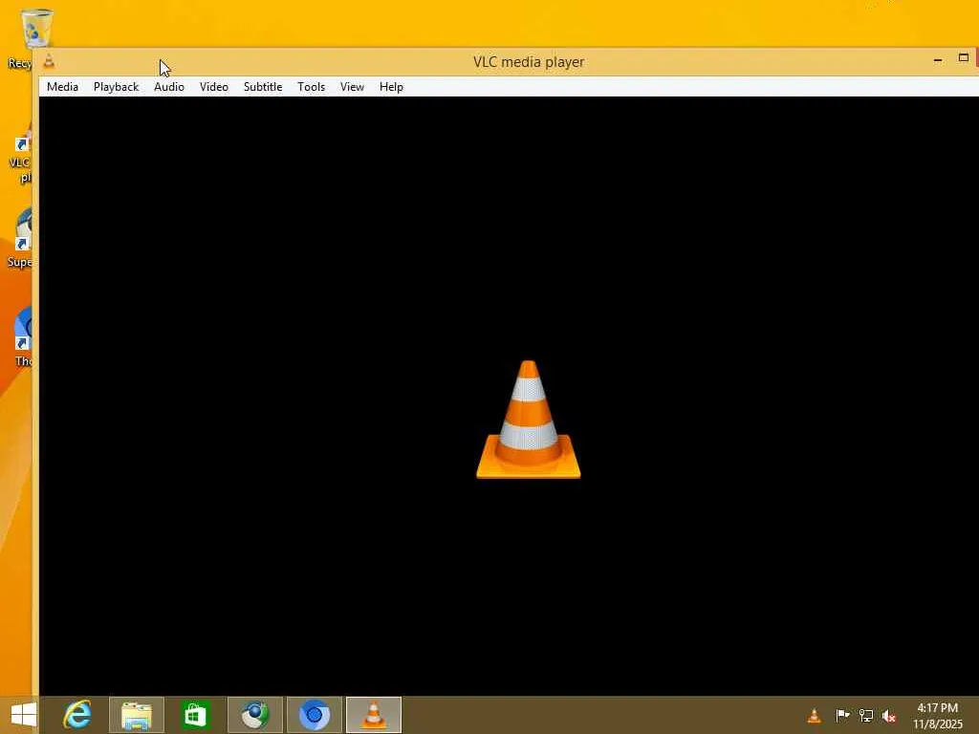This screenshot has width=979, height=734.
Task: Click the VLC taskbar button
Action: click(x=374, y=715)
